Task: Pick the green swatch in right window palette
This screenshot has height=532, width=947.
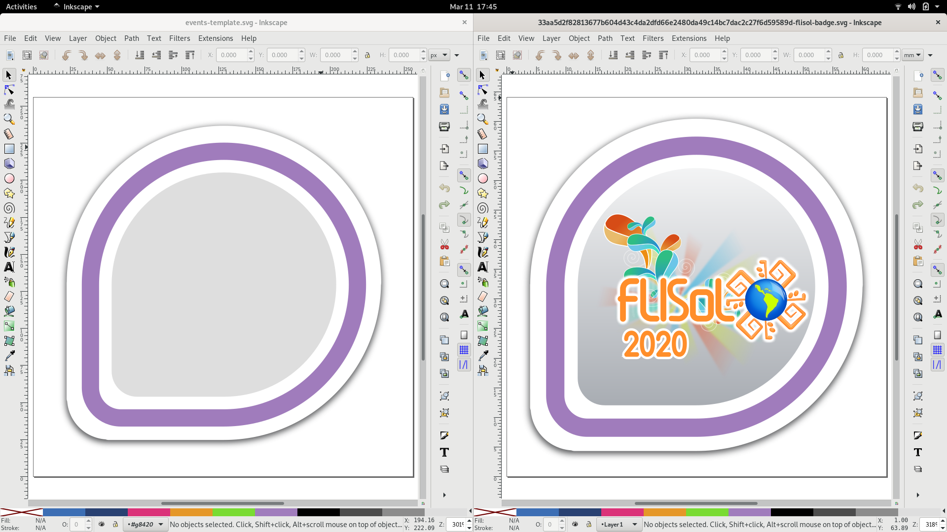Action: click(707, 512)
